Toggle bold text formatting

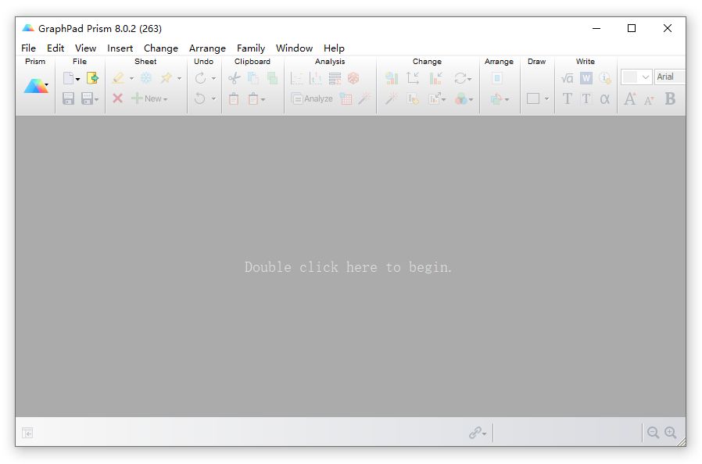[x=670, y=98]
